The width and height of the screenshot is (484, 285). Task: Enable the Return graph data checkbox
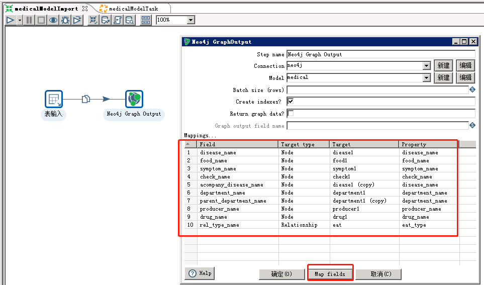pos(291,113)
